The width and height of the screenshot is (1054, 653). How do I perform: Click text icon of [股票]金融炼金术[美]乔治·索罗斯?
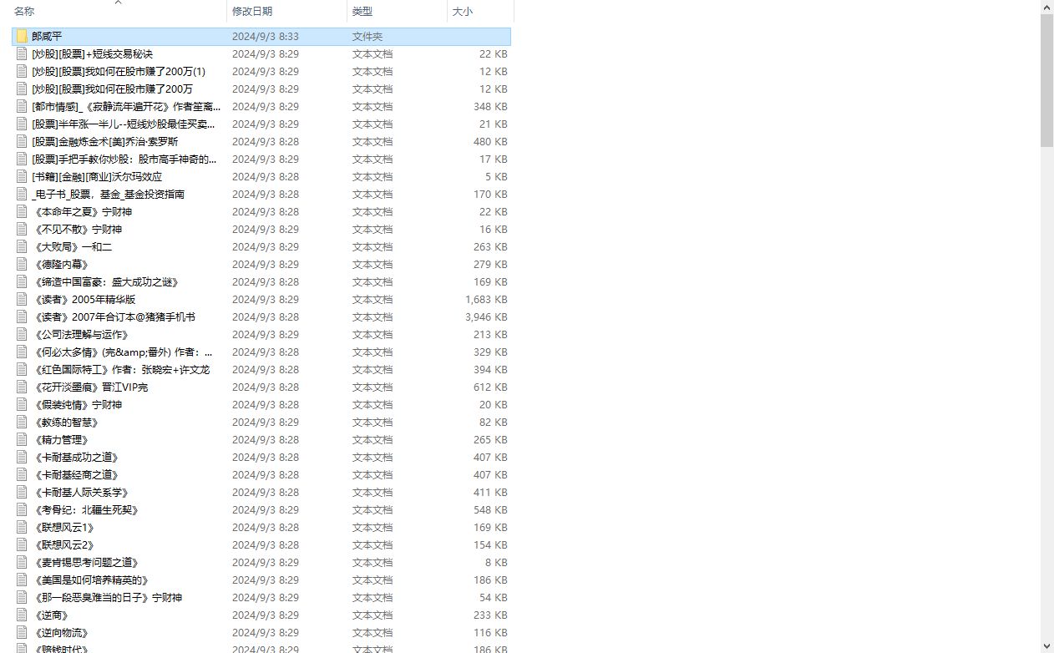click(x=22, y=141)
